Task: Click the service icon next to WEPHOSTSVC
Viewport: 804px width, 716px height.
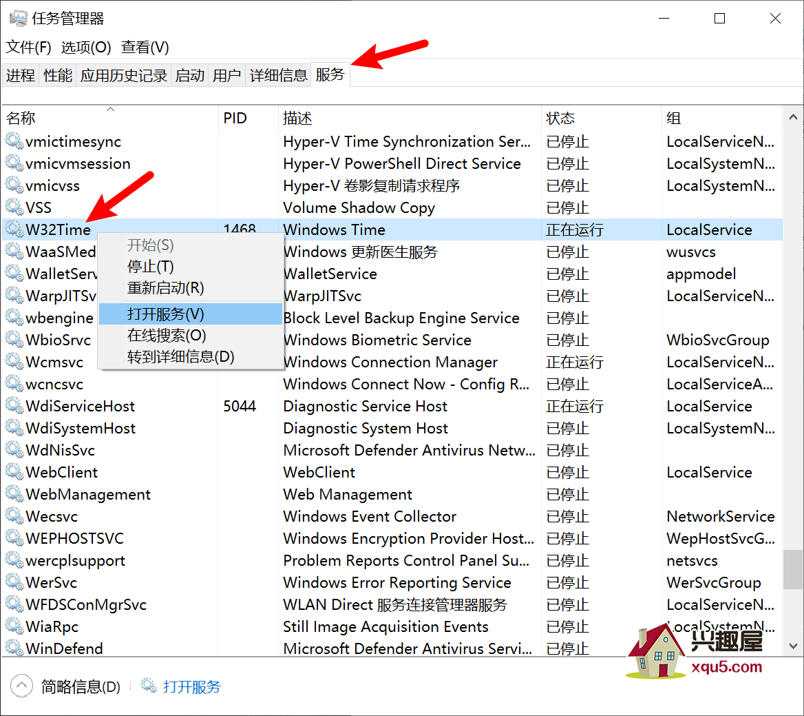Action: point(14,538)
